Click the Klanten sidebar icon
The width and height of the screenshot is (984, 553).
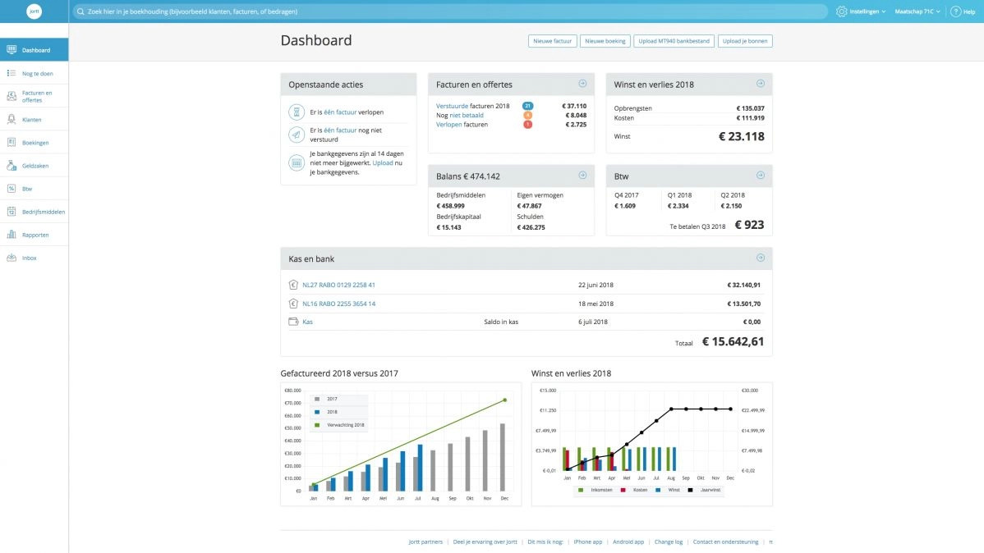[x=11, y=119]
